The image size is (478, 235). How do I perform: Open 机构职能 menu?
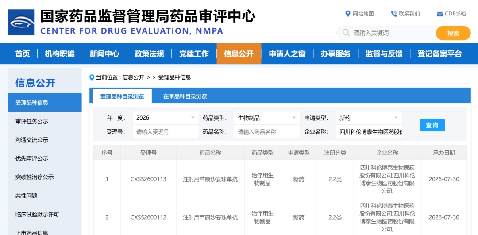[60, 54]
